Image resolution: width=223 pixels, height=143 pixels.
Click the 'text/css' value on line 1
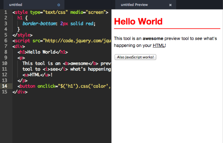click(55, 12)
